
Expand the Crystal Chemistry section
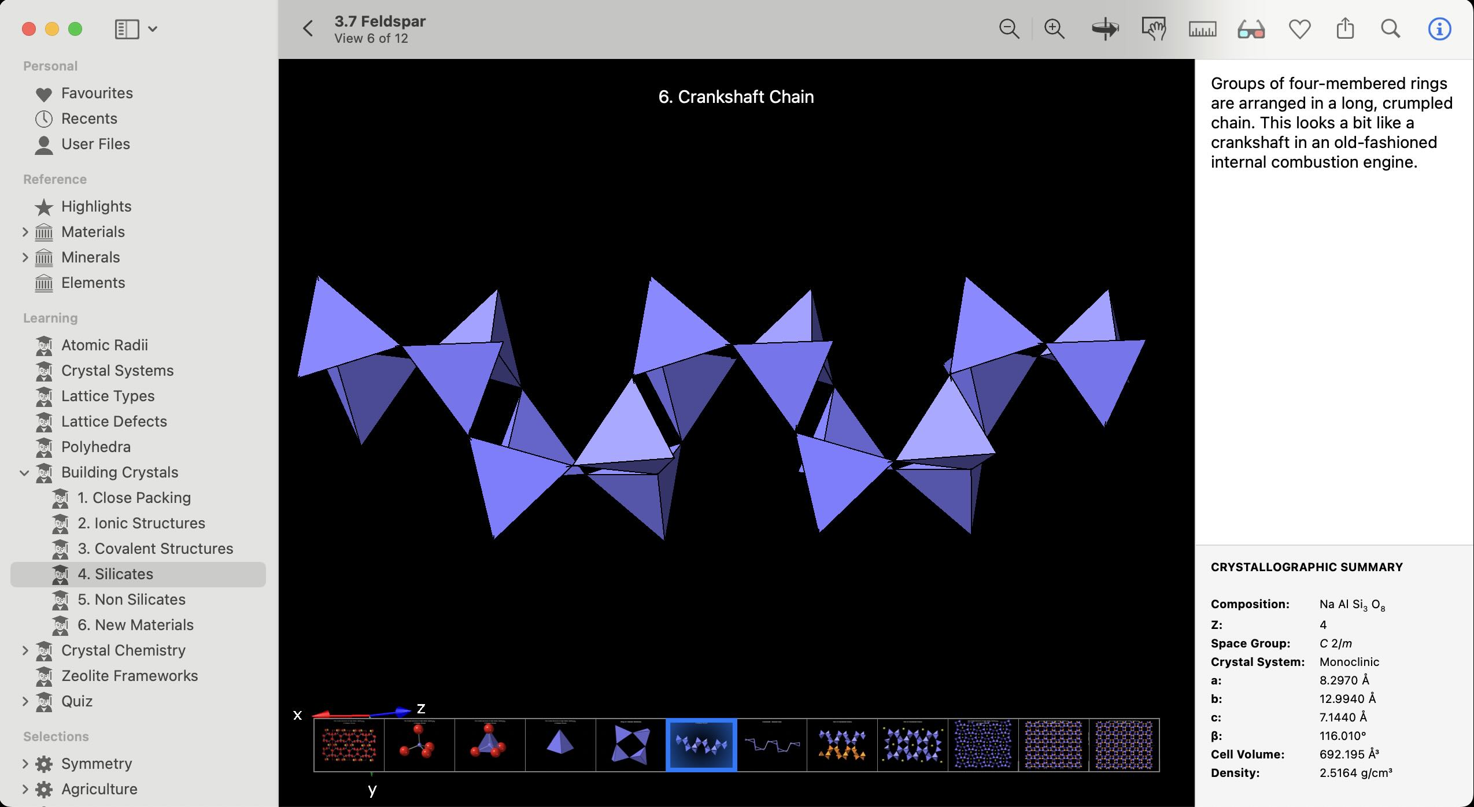point(25,650)
